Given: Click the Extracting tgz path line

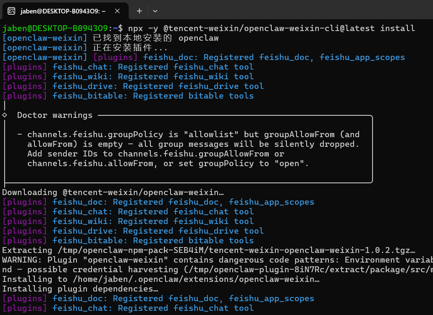Looking at the screenshot, I should point(209,250).
